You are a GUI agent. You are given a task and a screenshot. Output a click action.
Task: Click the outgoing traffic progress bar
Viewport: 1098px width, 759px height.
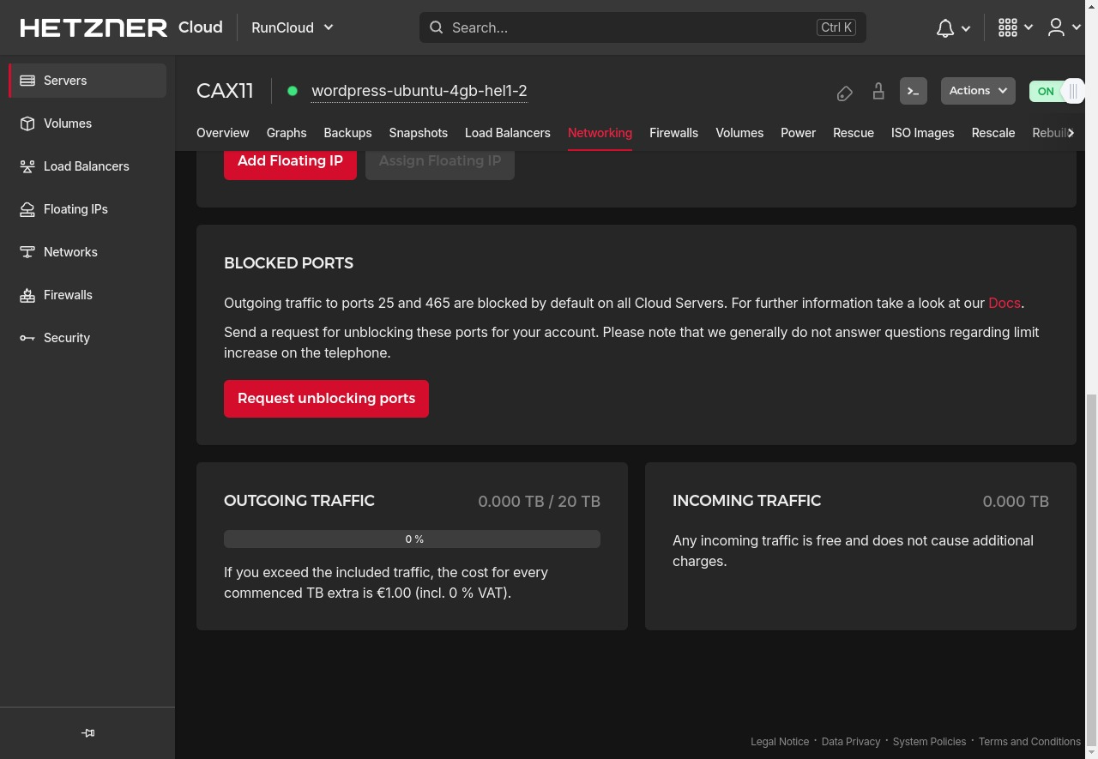412,539
